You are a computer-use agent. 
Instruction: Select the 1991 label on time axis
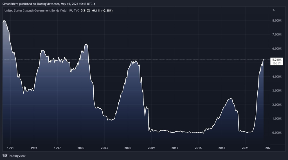tap(10, 148)
